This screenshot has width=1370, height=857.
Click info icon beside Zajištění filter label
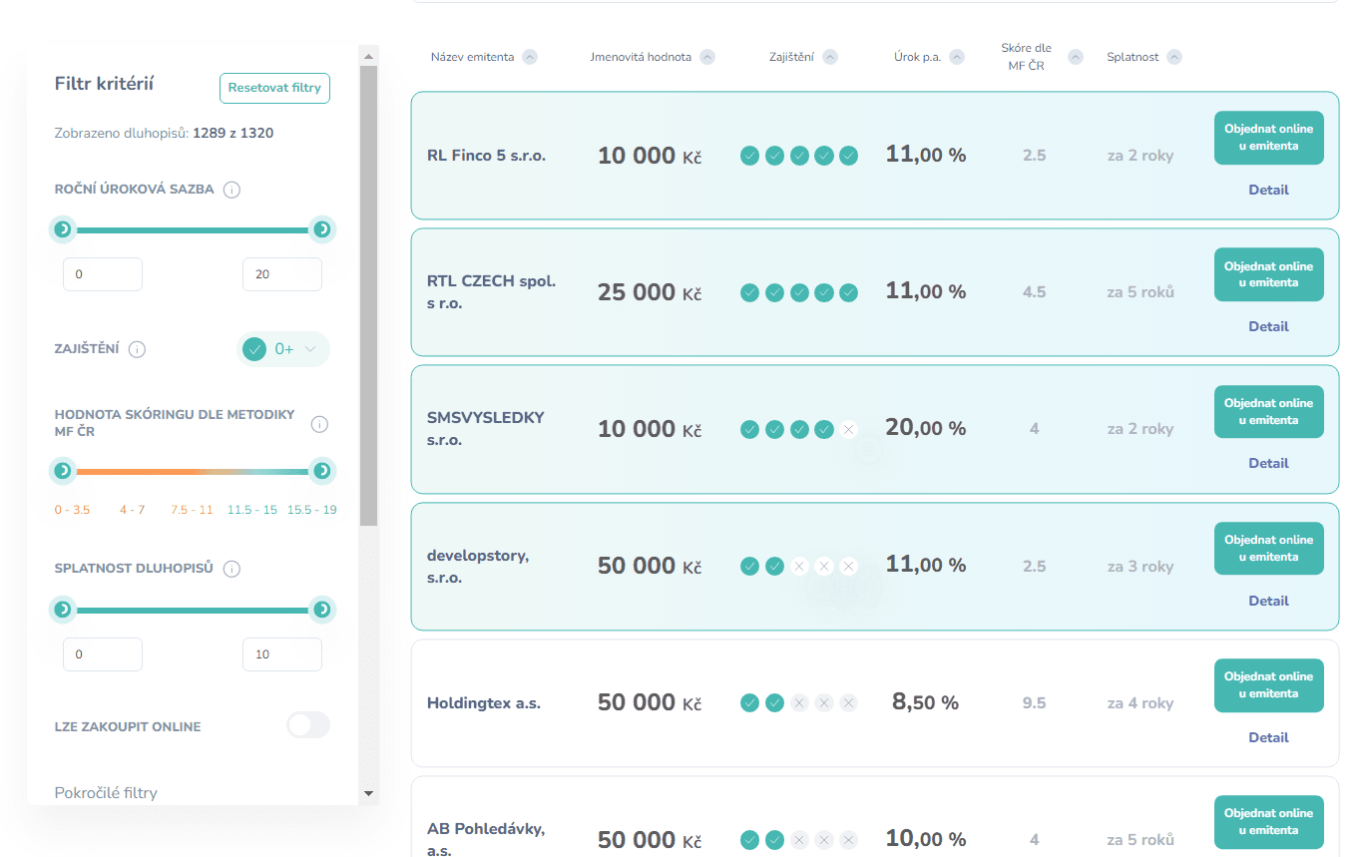(138, 349)
